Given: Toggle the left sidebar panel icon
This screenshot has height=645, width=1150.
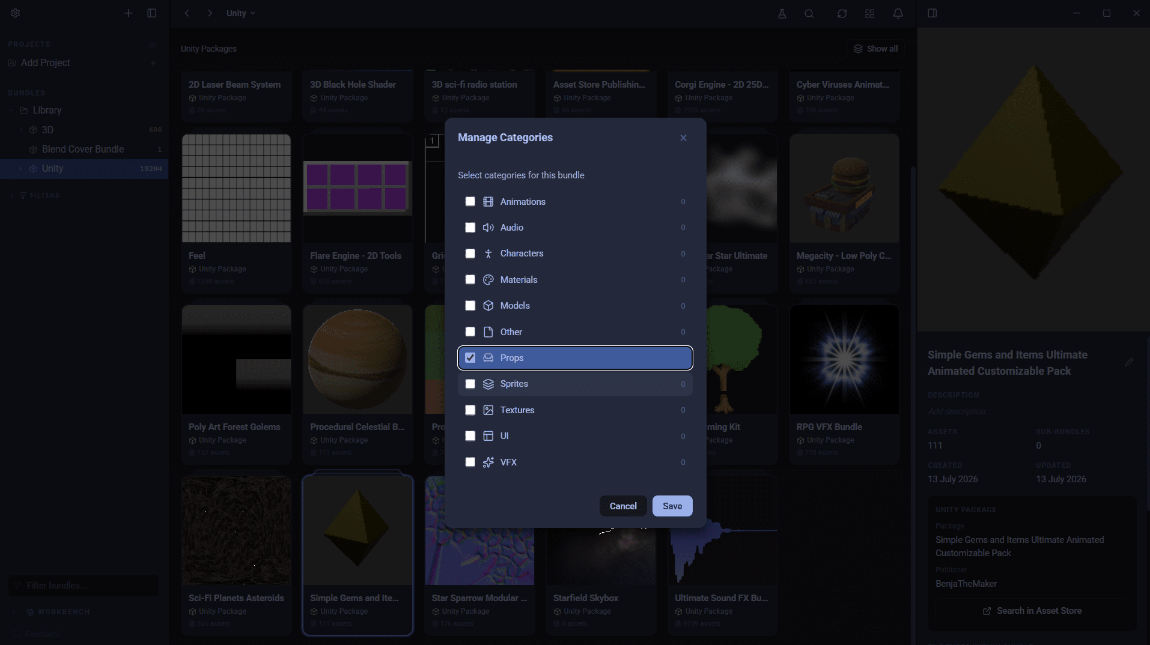Looking at the screenshot, I should 152,13.
